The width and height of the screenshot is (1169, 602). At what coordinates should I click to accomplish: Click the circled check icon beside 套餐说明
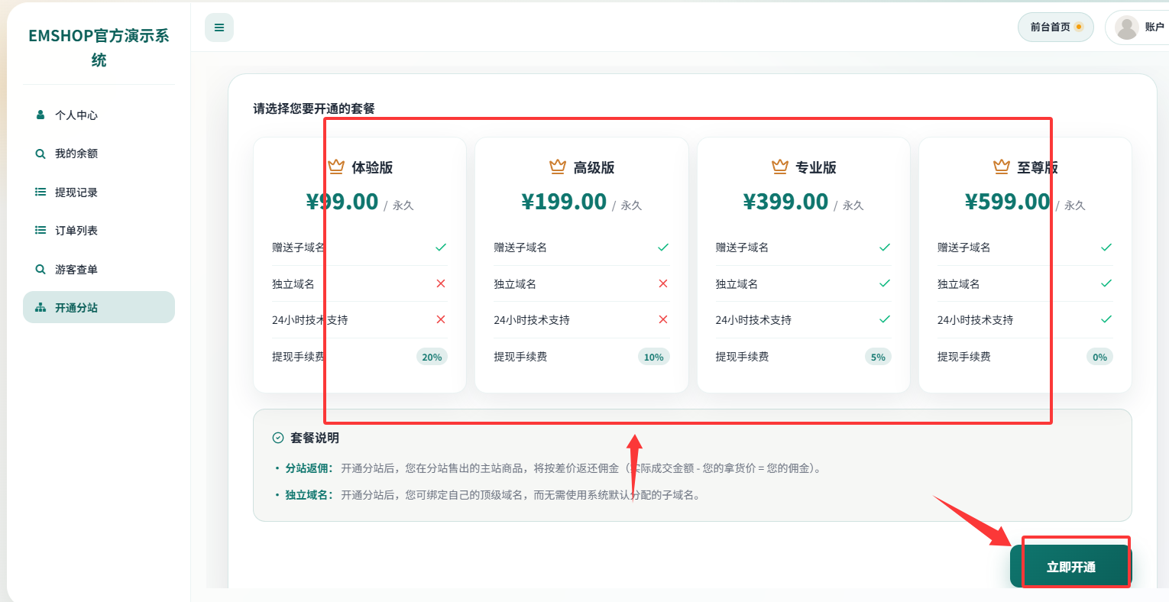pyautogui.click(x=277, y=439)
